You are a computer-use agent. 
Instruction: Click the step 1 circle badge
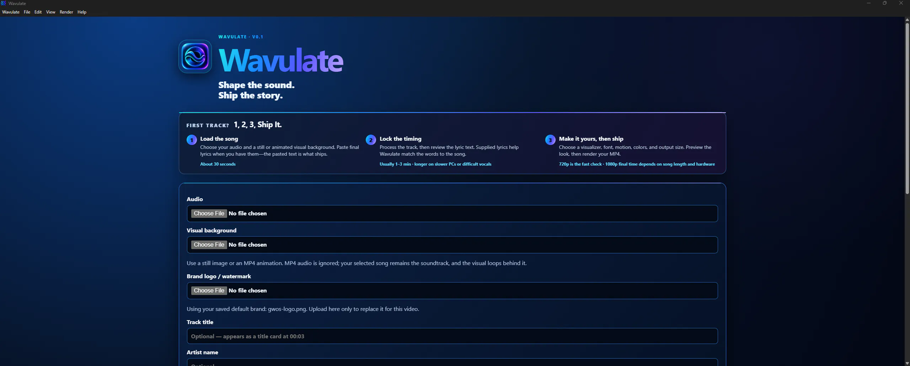pos(192,140)
